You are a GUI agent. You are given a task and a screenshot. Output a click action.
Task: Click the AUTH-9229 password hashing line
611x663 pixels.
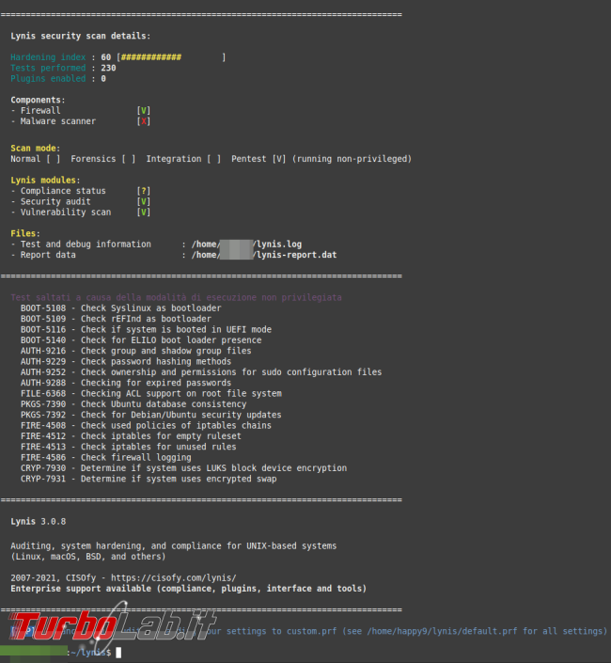click(126, 361)
